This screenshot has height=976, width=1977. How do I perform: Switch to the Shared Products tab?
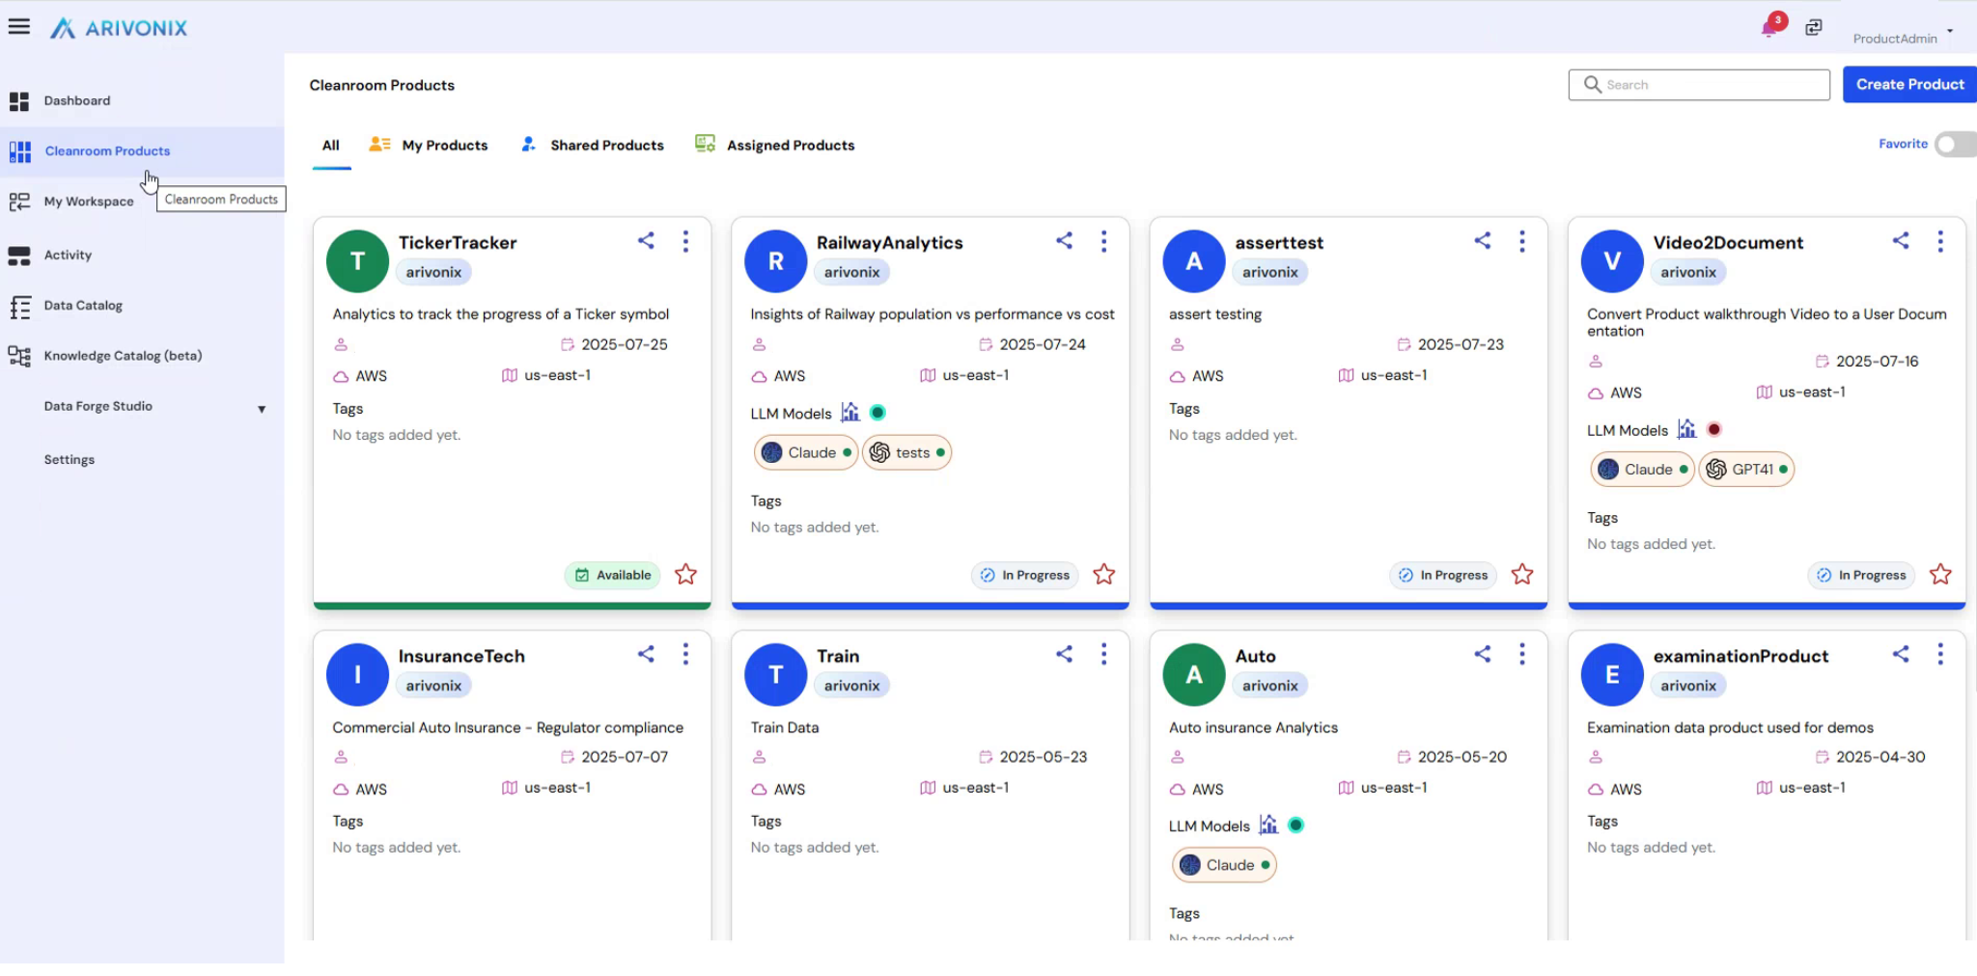coord(593,146)
